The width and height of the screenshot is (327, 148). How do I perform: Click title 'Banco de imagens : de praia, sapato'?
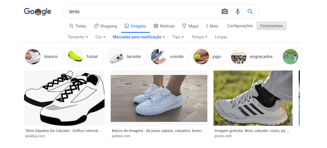point(158,131)
